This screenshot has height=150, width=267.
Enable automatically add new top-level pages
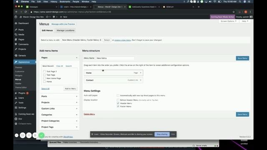coord(118,95)
